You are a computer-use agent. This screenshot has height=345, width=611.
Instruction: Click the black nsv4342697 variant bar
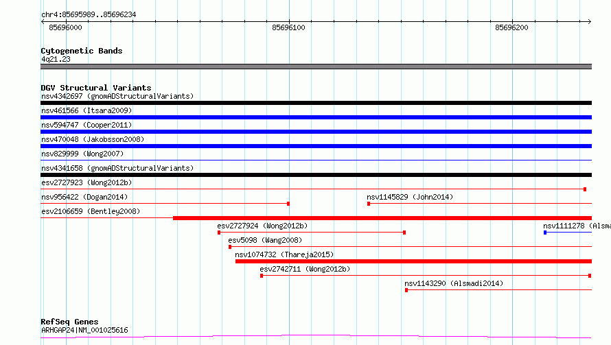coord(316,103)
